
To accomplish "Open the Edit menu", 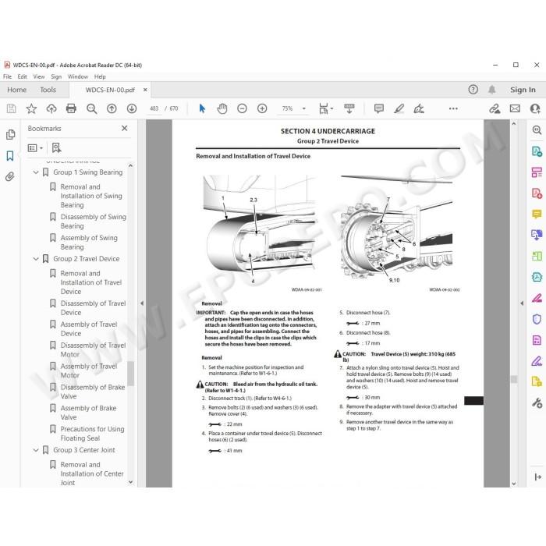I will [22, 76].
